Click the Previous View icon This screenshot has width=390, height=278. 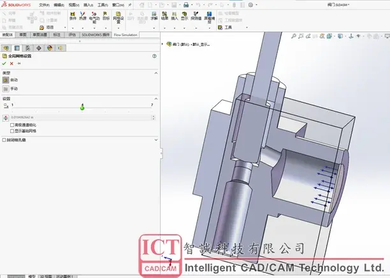pyautogui.click(x=308, y=36)
